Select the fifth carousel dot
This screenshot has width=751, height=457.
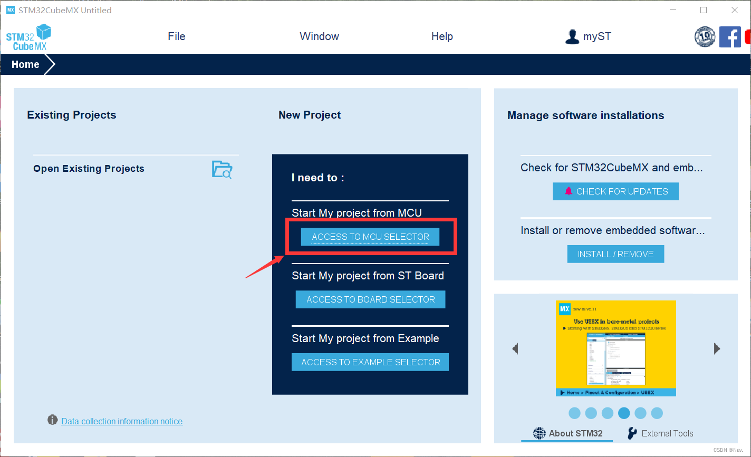tap(640, 413)
